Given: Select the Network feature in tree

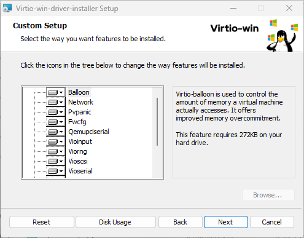Looking at the screenshot, I should tap(80, 102).
